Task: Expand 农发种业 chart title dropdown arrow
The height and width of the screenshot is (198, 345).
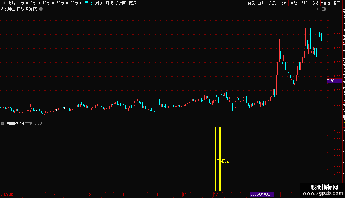Action: pos(41,9)
